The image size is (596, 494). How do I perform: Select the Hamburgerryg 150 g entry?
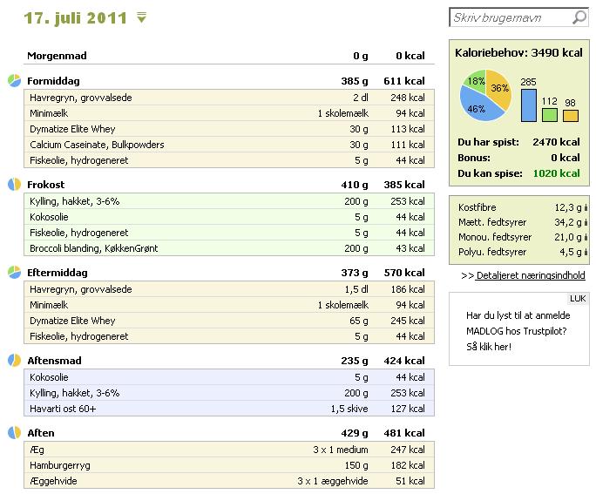coord(229,465)
